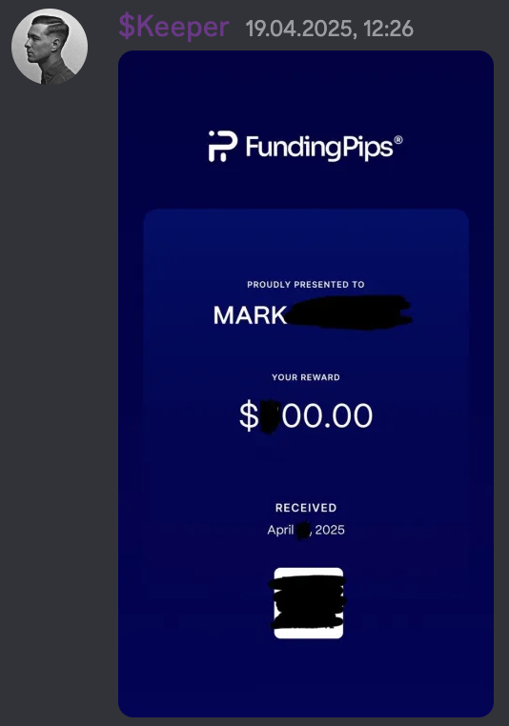Image resolution: width=509 pixels, height=726 pixels.
Task: Click the registered trademark symbol
Action: (x=397, y=140)
